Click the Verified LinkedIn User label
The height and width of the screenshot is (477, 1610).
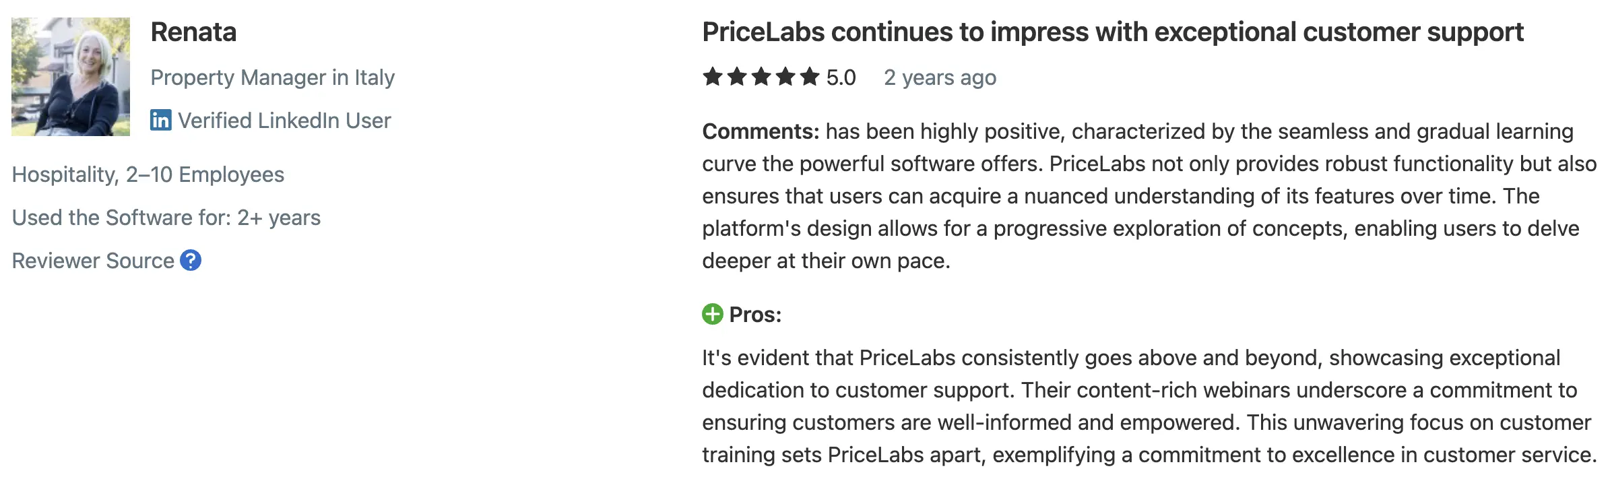[x=284, y=121]
